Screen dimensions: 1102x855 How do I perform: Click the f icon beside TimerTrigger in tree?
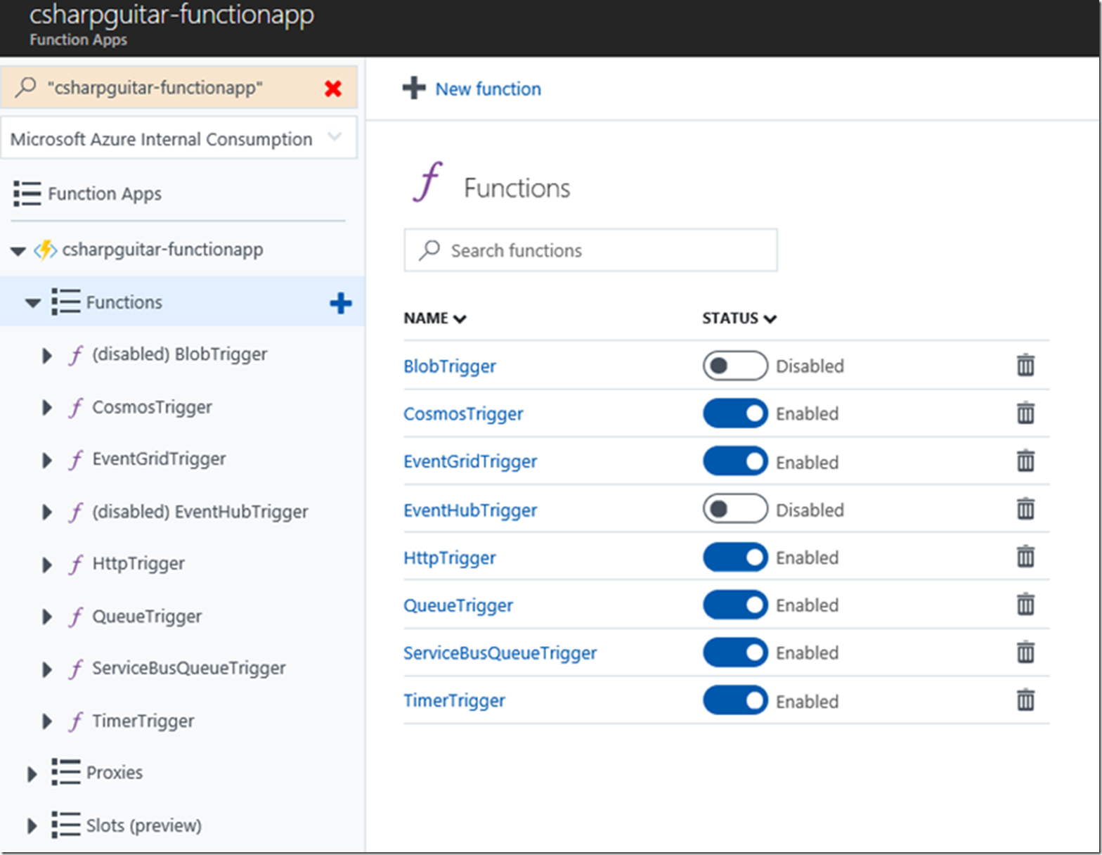pyautogui.click(x=76, y=721)
